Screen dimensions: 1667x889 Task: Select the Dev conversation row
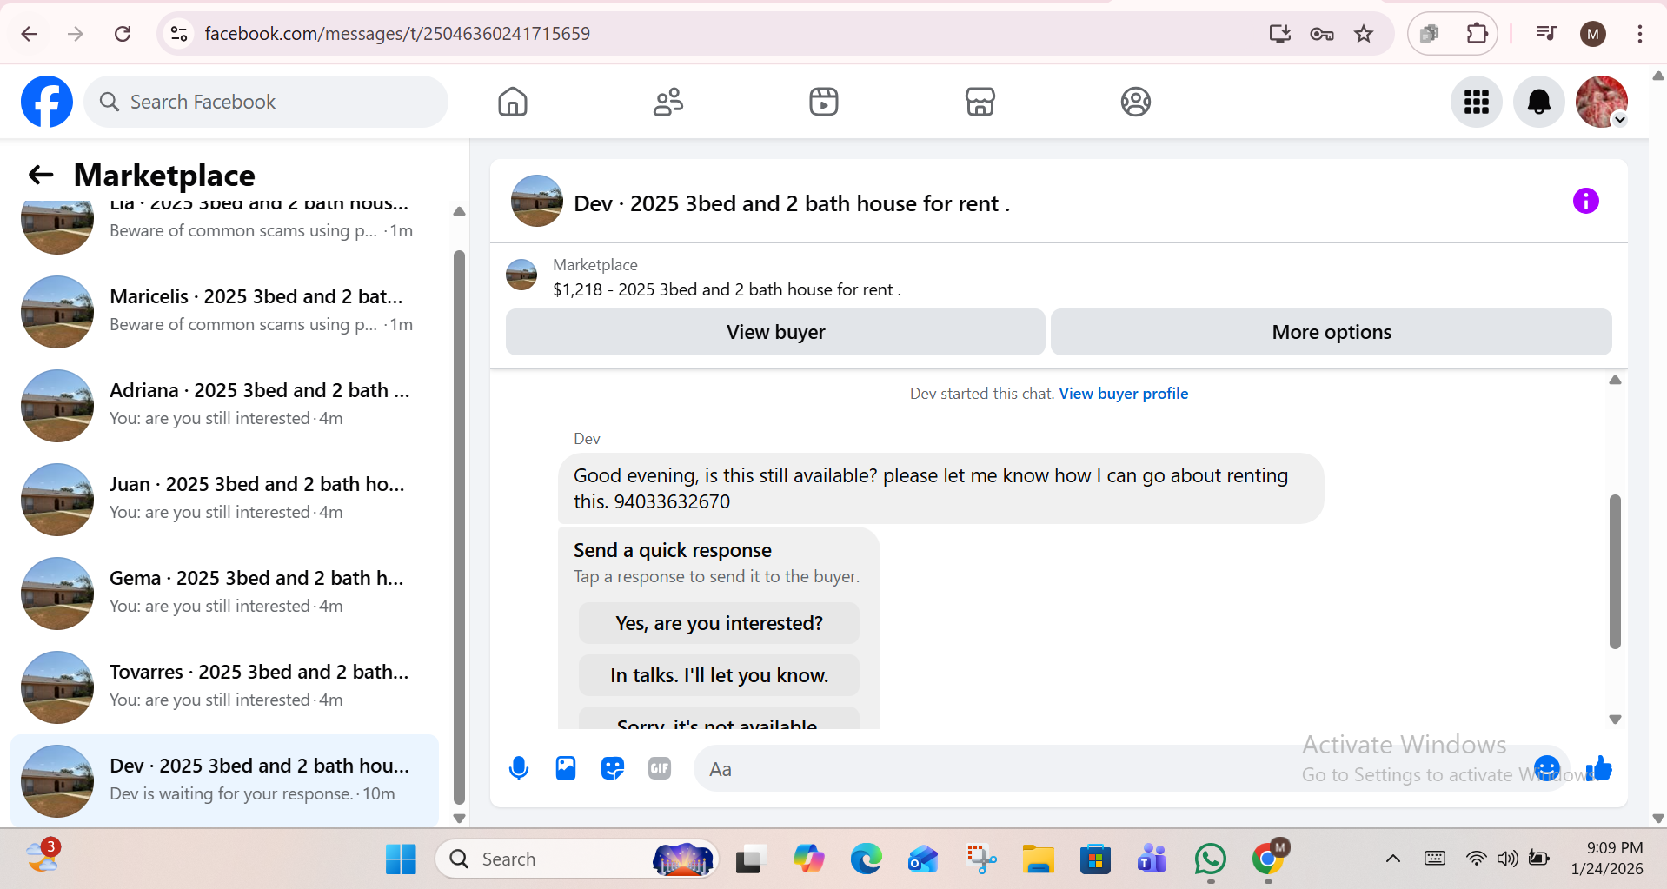pos(226,781)
